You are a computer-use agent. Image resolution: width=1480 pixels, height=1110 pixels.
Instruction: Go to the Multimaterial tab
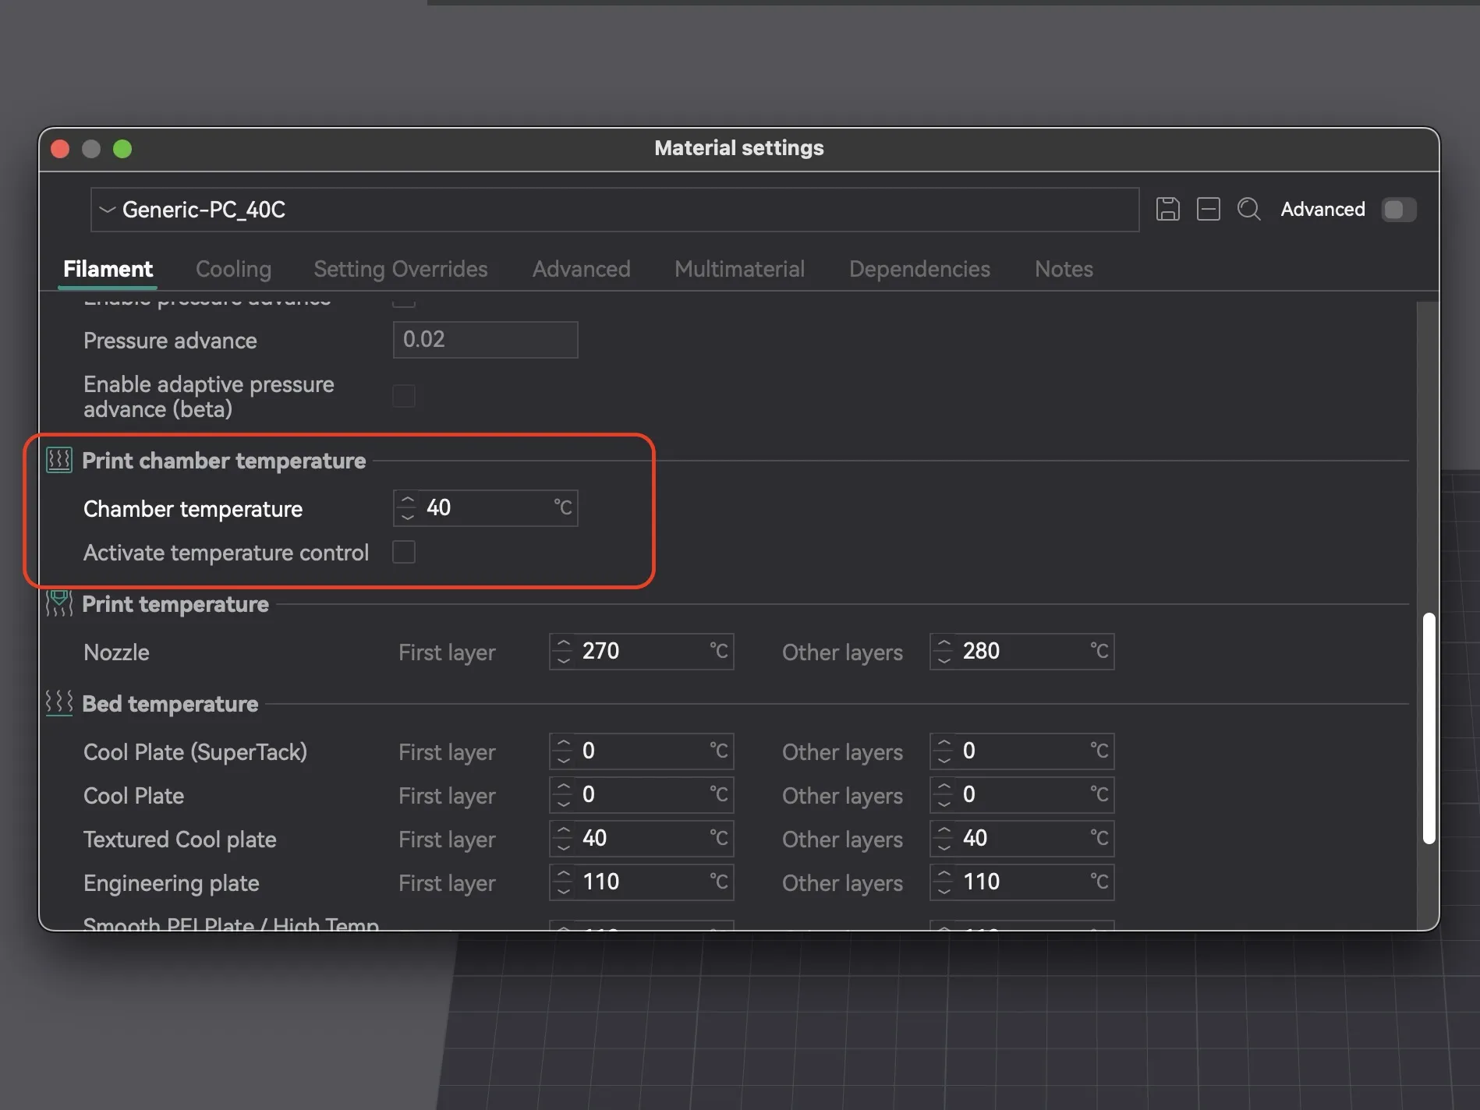(x=738, y=269)
